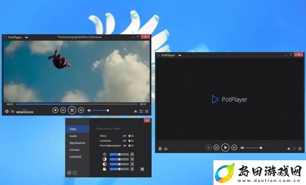Open advanced video settings gear in control panel

pyautogui.click(x=142, y=169)
